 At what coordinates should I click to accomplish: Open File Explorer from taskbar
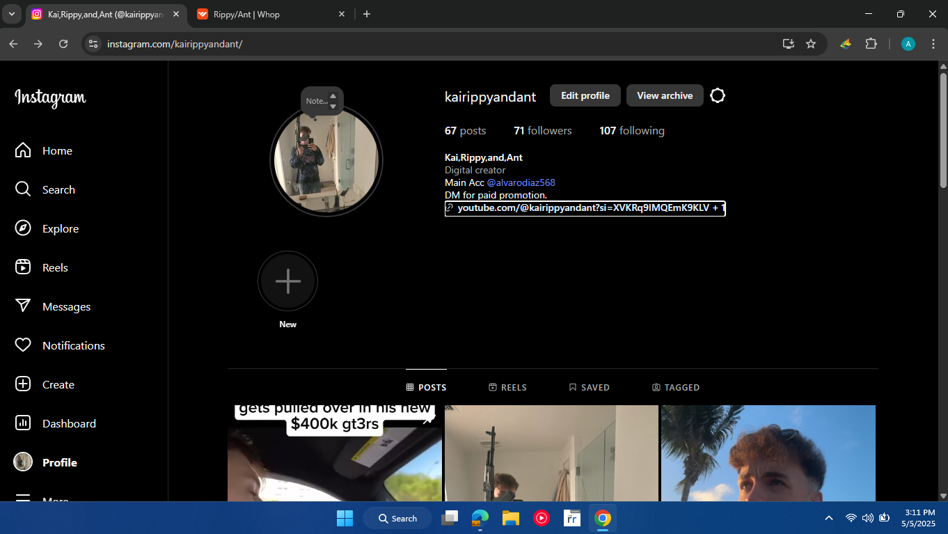click(x=511, y=518)
